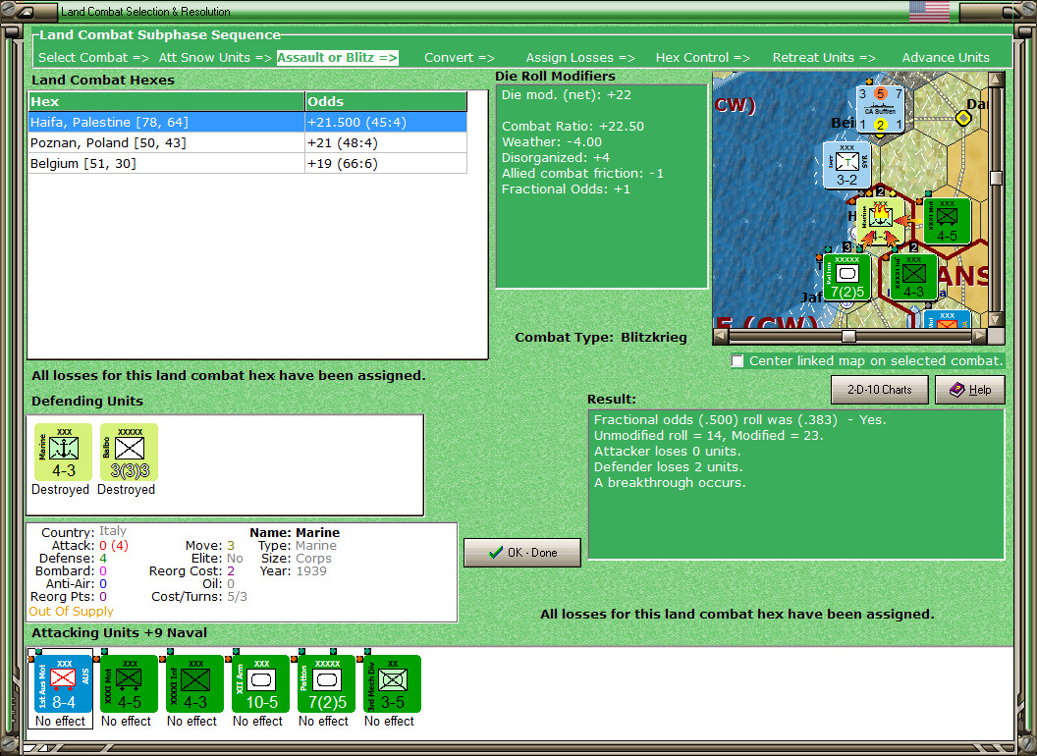Click the +21 (48:4) odds cell
This screenshot has height=756, width=1037.
click(x=386, y=143)
